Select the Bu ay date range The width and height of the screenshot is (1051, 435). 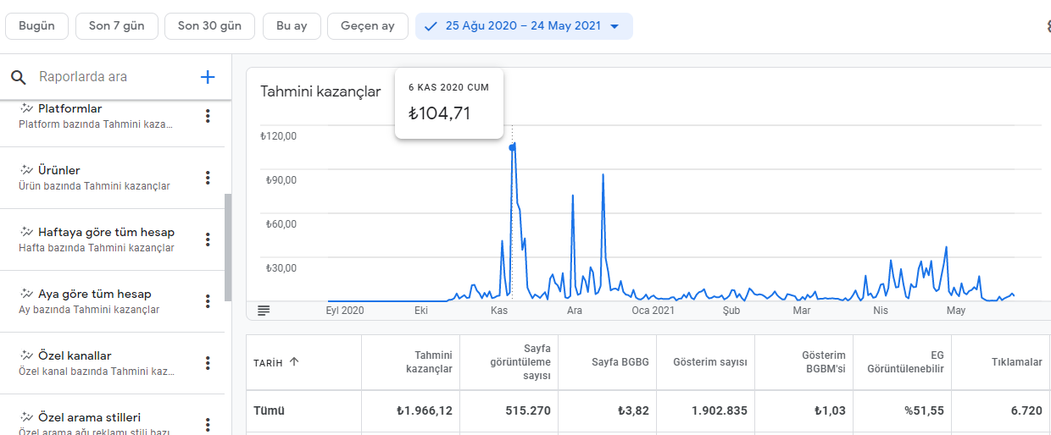coord(292,26)
